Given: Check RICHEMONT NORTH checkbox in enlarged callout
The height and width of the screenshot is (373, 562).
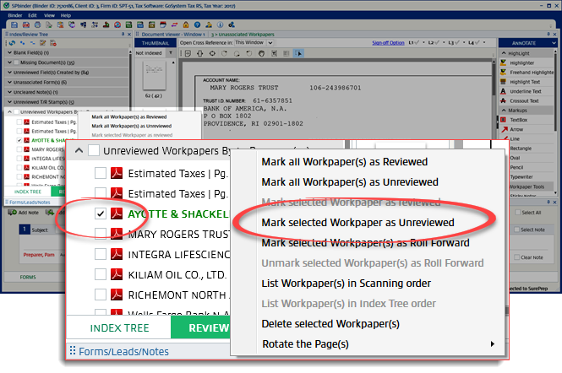Looking at the screenshot, I should 101,295.
